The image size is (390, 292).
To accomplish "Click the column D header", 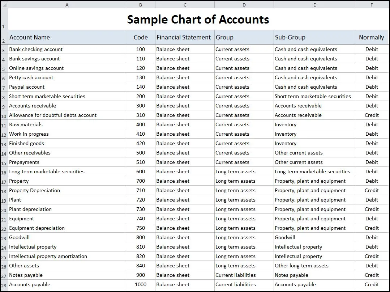I will coord(244,5).
